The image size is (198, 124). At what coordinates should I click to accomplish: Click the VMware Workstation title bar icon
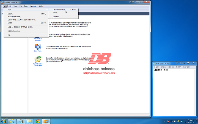click(2, 2)
